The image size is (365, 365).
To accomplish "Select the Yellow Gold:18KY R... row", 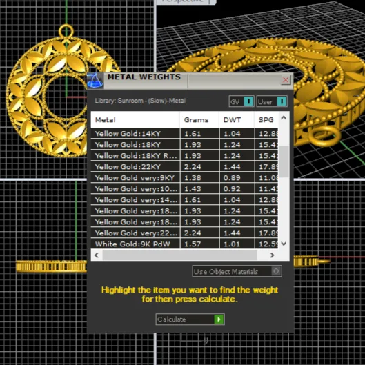I will pos(184,155).
